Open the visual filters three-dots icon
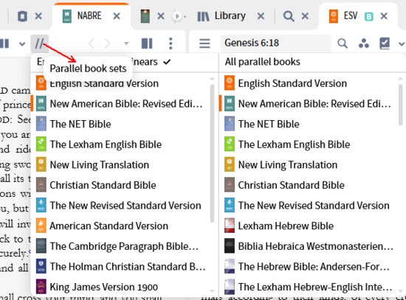This screenshot has height=300, width=406. (363, 43)
